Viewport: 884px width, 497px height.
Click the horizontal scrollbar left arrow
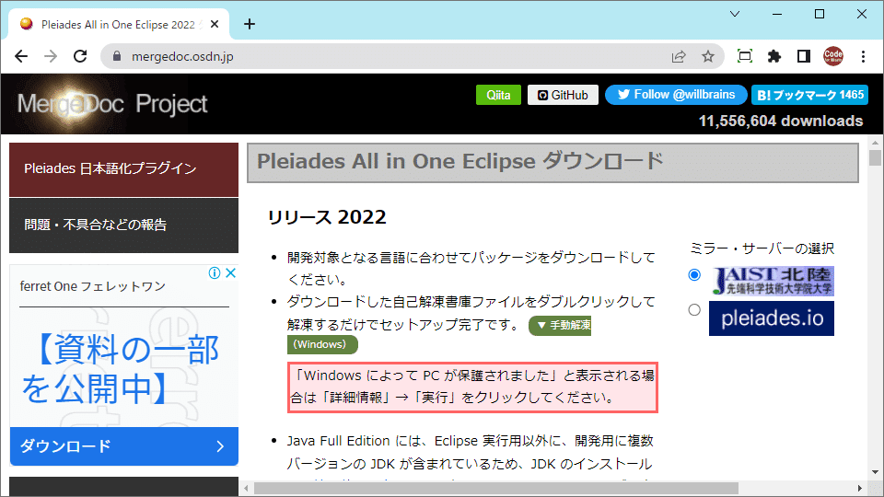pos(247,488)
